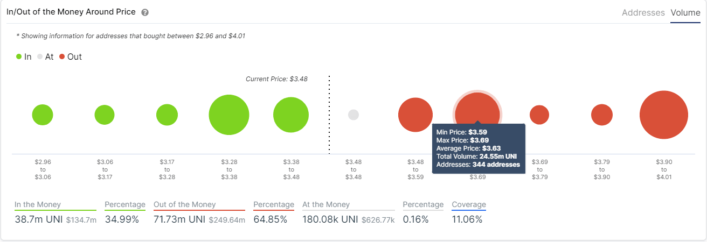
Task: Click the red bubble for $3.69 to $3.79
Action: (539, 115)
